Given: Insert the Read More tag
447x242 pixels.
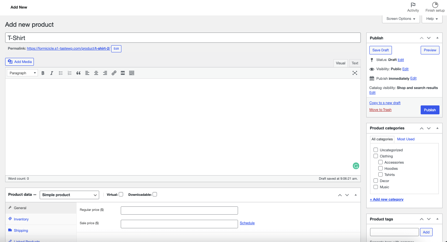Looking at the screenshot, I should 123,73.
